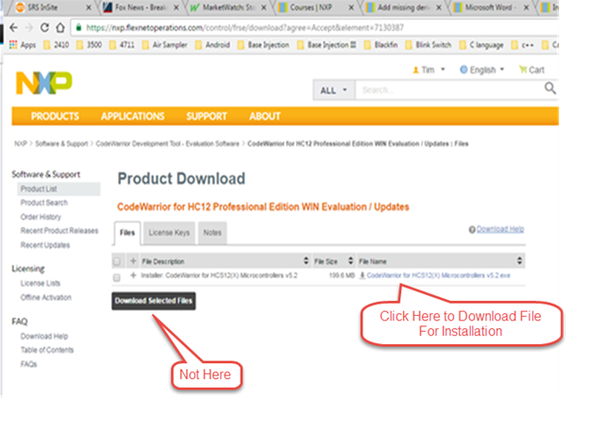Click the NXP logo
The image size is (589, 430).
(44, 83)
